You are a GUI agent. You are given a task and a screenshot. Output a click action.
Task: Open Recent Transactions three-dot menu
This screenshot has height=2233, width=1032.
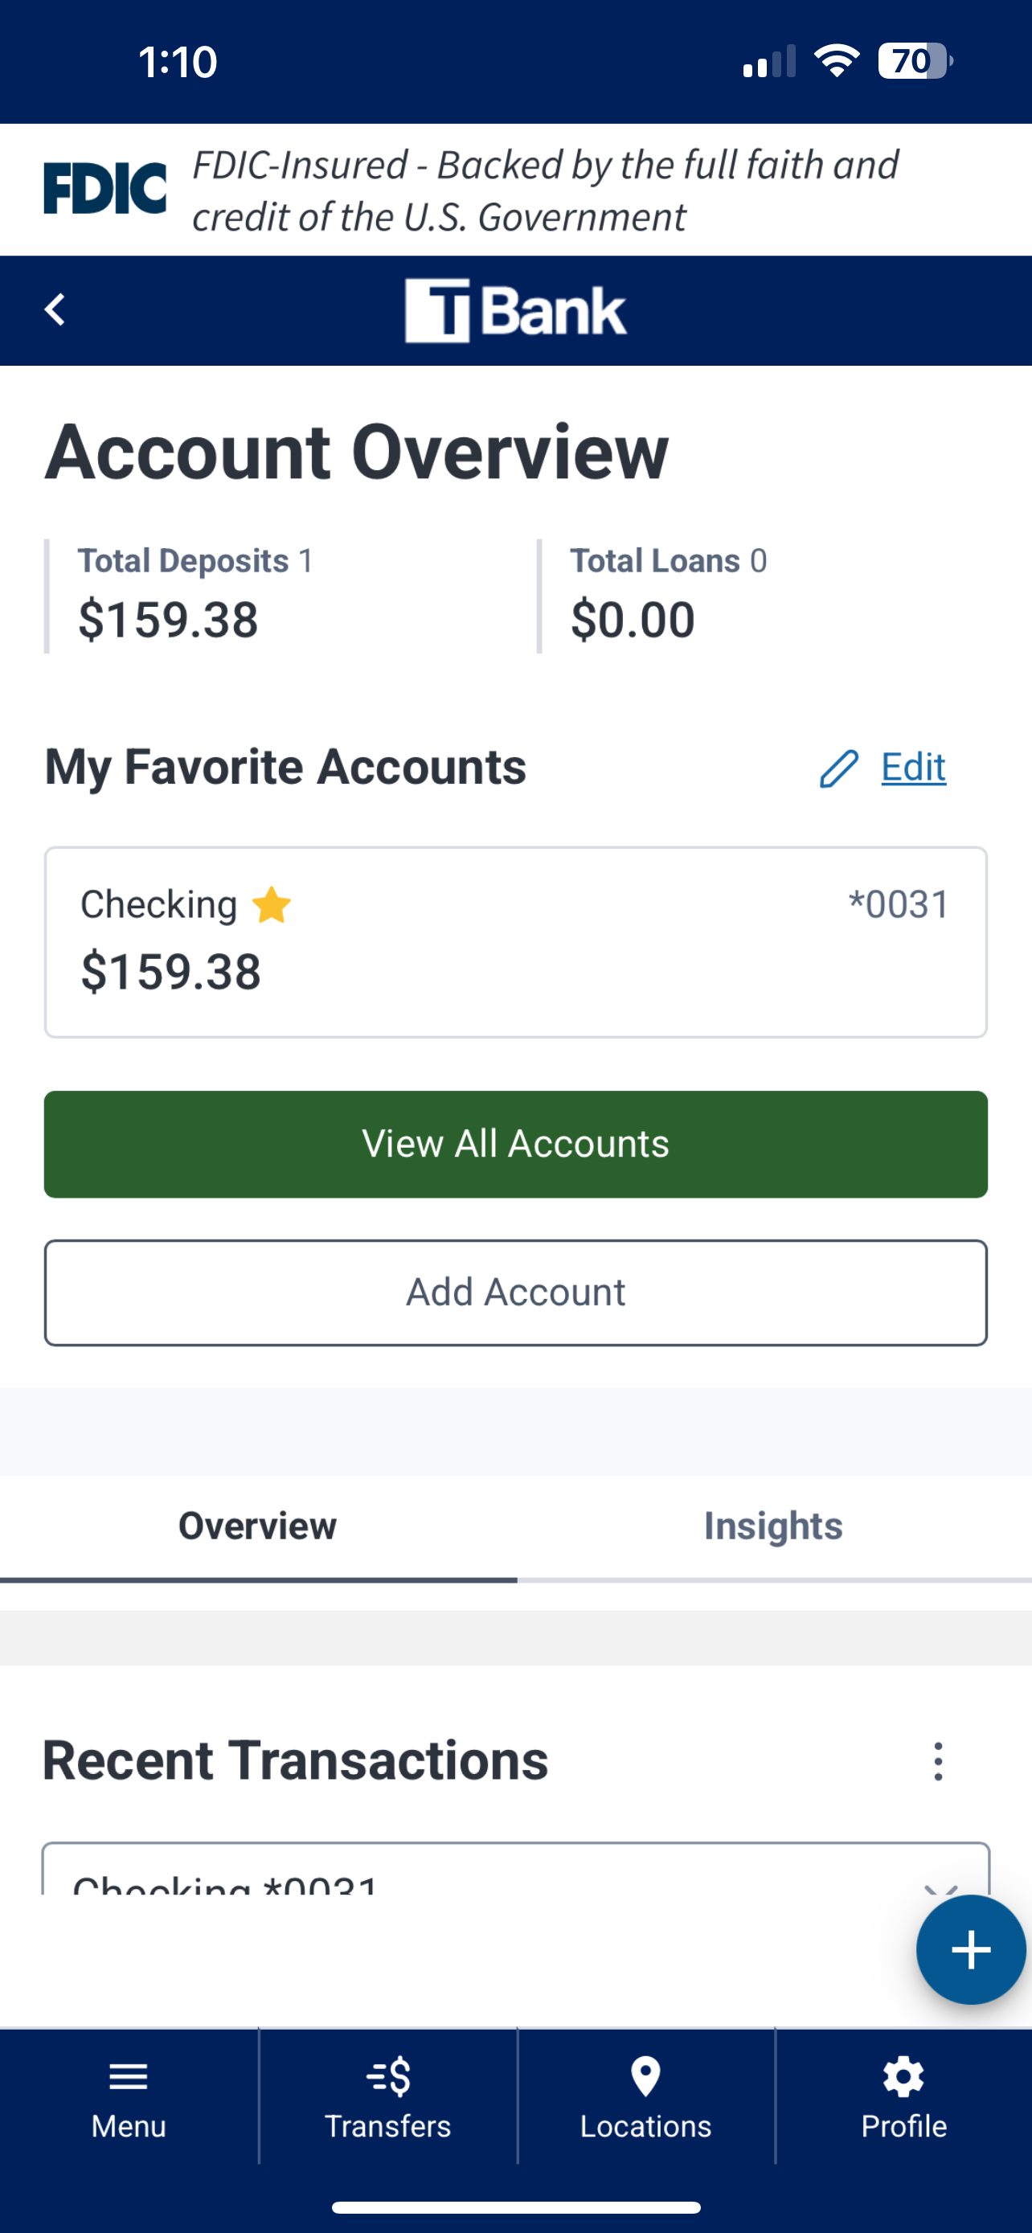pos(937,1761)
